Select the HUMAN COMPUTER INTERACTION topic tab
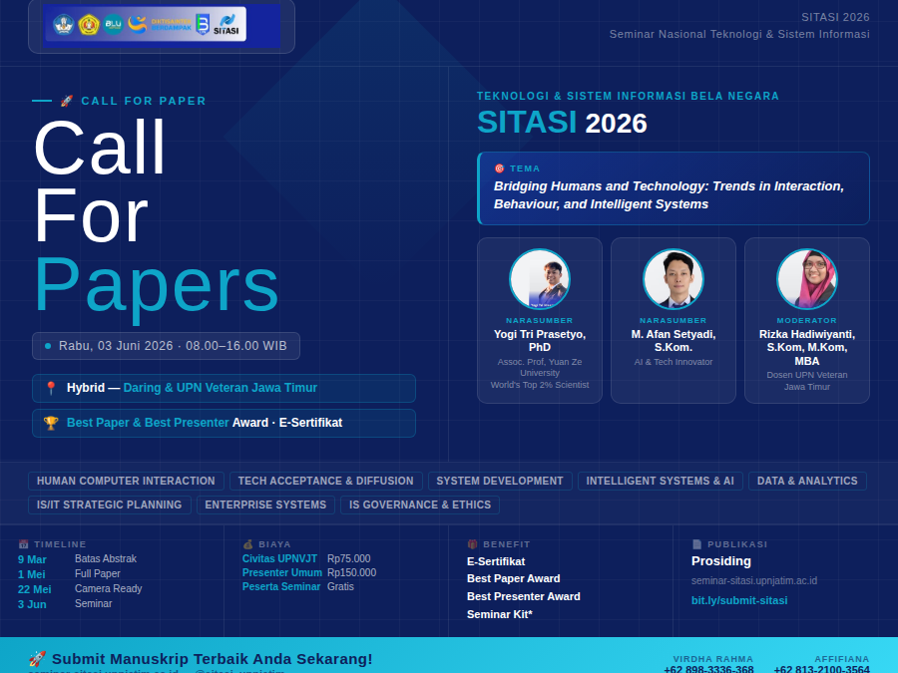898x673 pixels. pos(126,481)
